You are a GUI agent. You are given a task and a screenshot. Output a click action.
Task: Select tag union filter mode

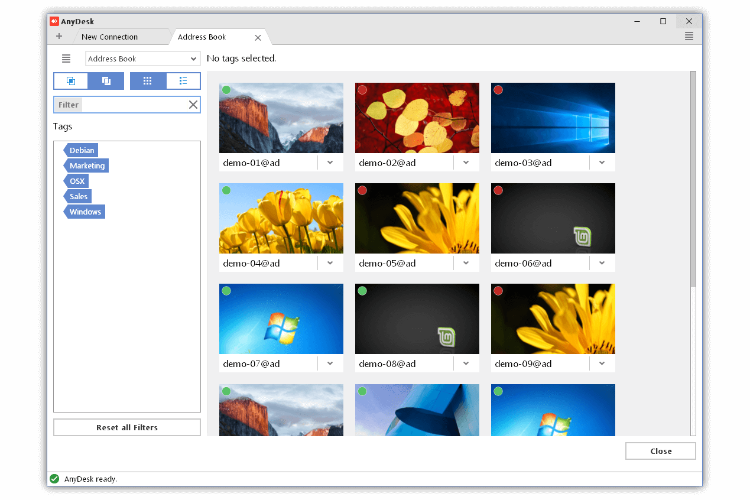[x=106, y=81]
